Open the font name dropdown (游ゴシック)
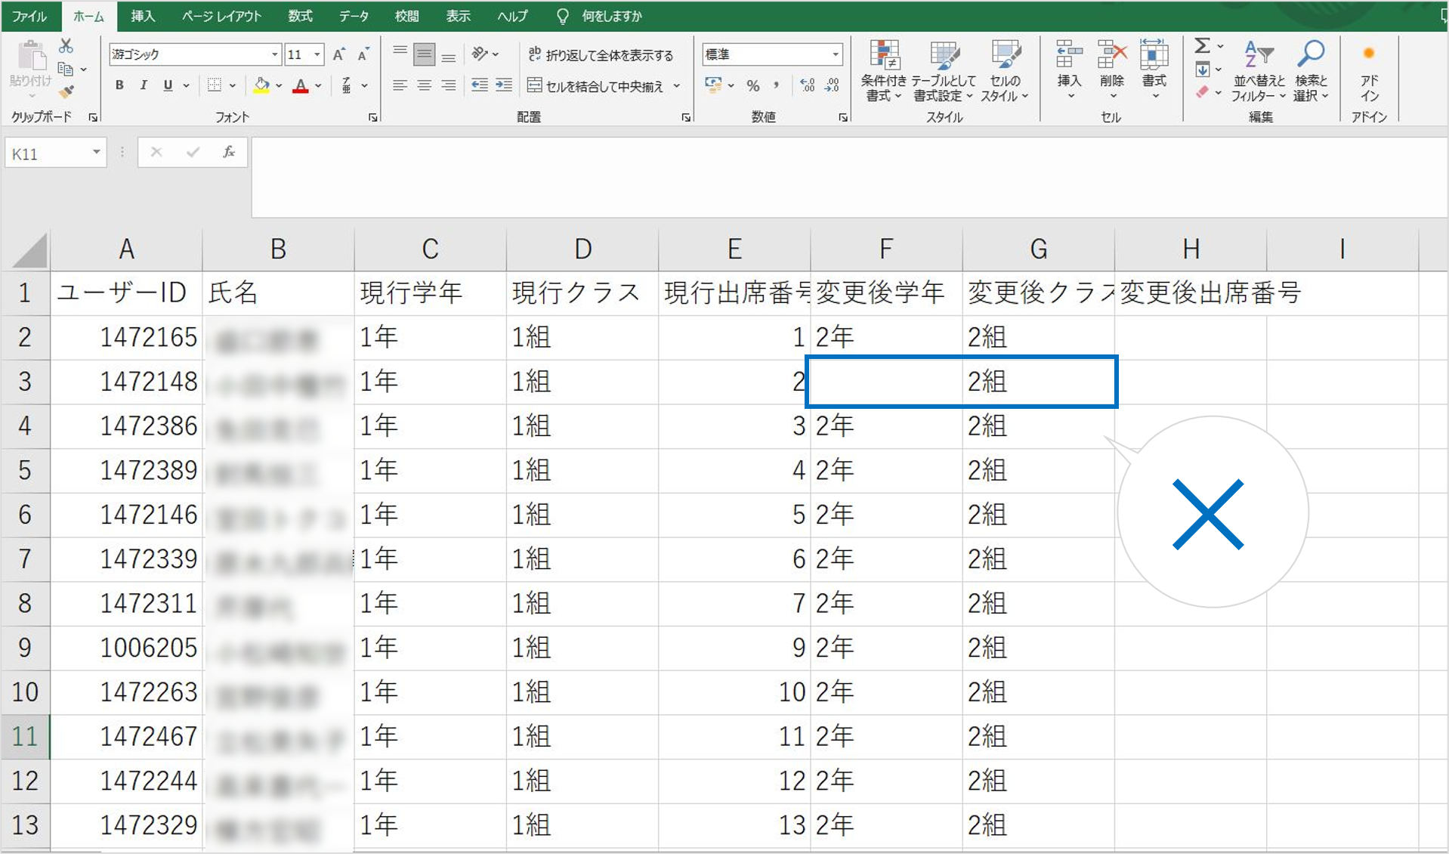Screen dimensions: 1449x854 coord(275,54)
